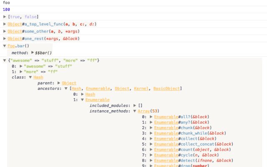The width and height of the screenshot is (267, 167).
Task: Open Enumerable link in chunk(&block) row
Action: (x=166, y=128)
